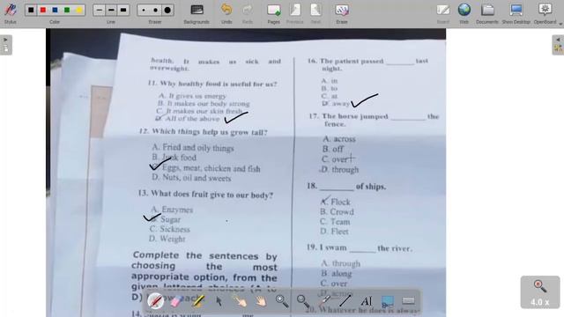This screenshot has height=317, width=564.
Task: Set the medium line width
Action: (x=111, y=10)
